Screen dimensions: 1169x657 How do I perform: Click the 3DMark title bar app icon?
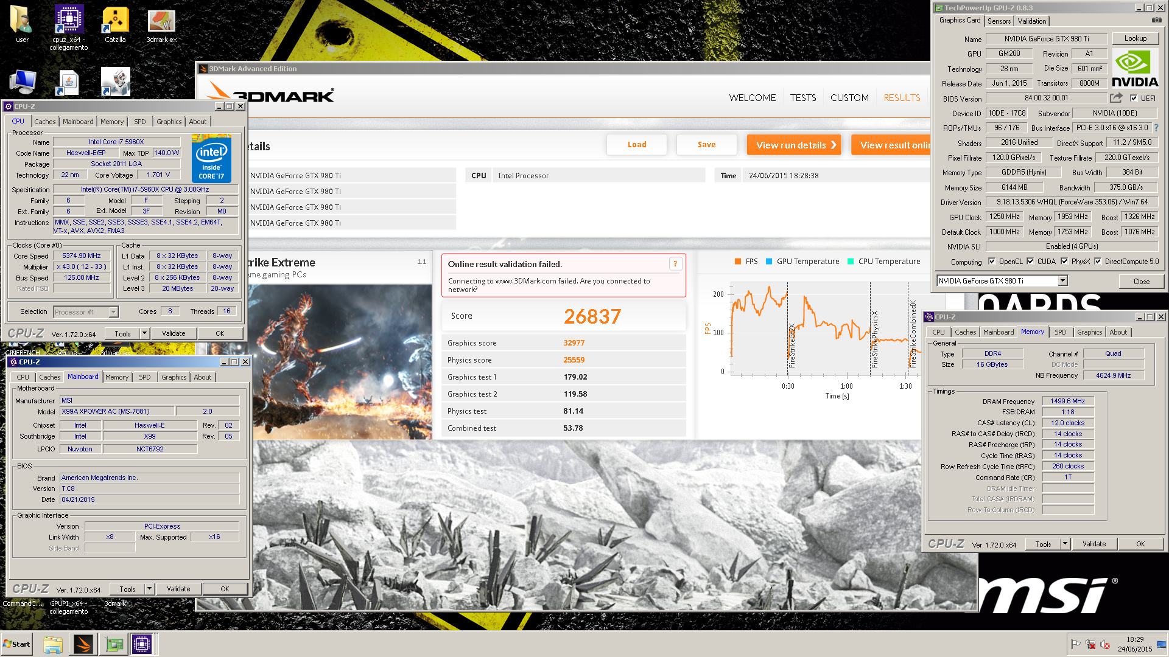click(203, 69)
